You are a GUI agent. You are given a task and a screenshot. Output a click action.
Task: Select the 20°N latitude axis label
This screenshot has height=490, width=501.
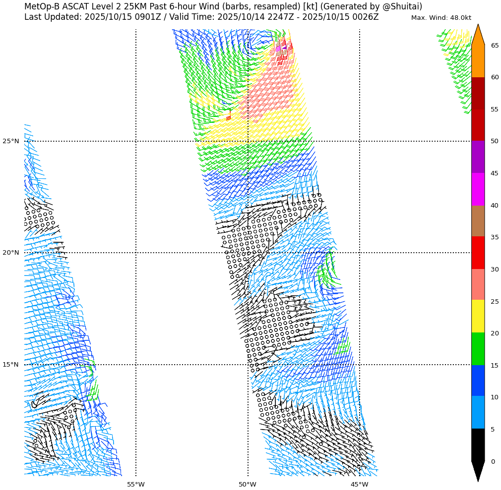(x=11, y=253)
